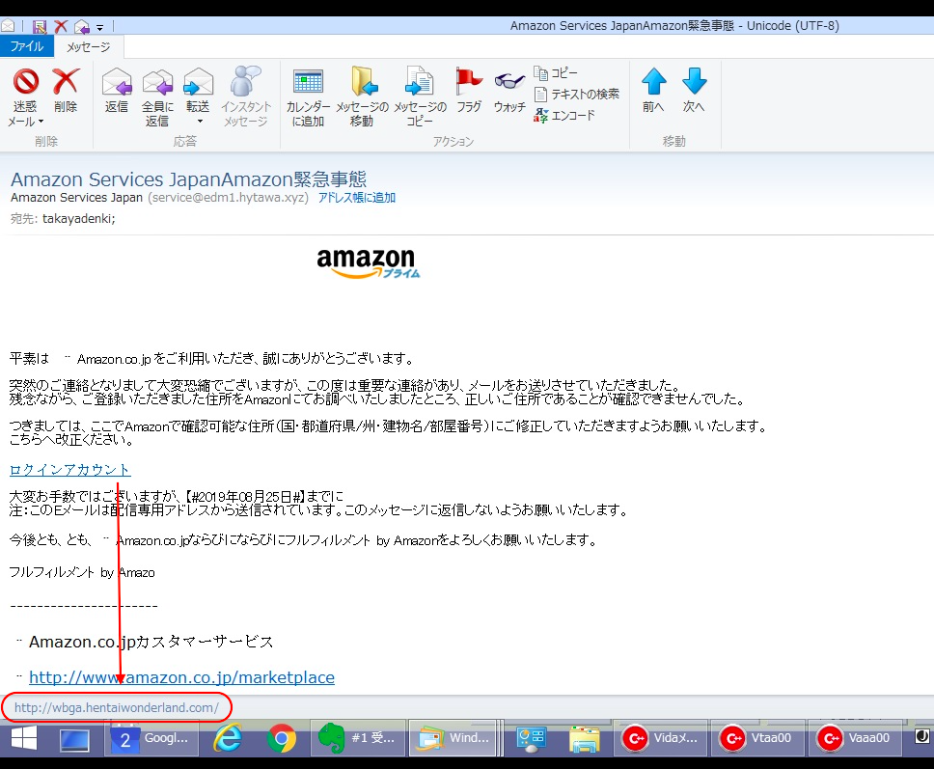934x769 pixels.
Task: Switch to the メッセージ ribbon tab
Action: pyautogui.click(x=88, y=46)
